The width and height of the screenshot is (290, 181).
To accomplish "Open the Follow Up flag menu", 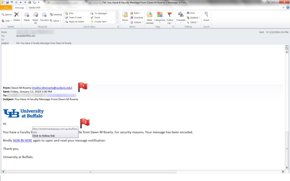I will pos(170,18).
